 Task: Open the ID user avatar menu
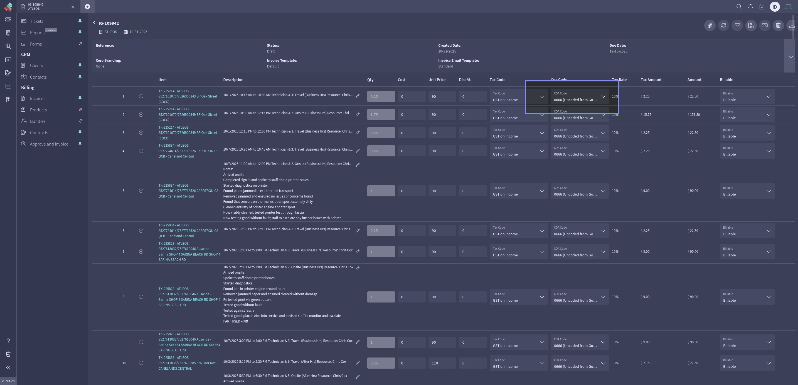775,7
